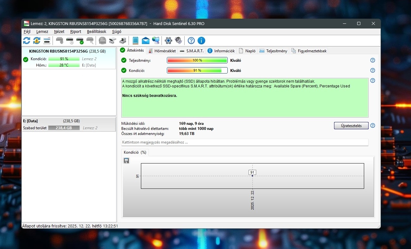Click the window title bar flag icon

pyautogui.click(x=27, y=23)
